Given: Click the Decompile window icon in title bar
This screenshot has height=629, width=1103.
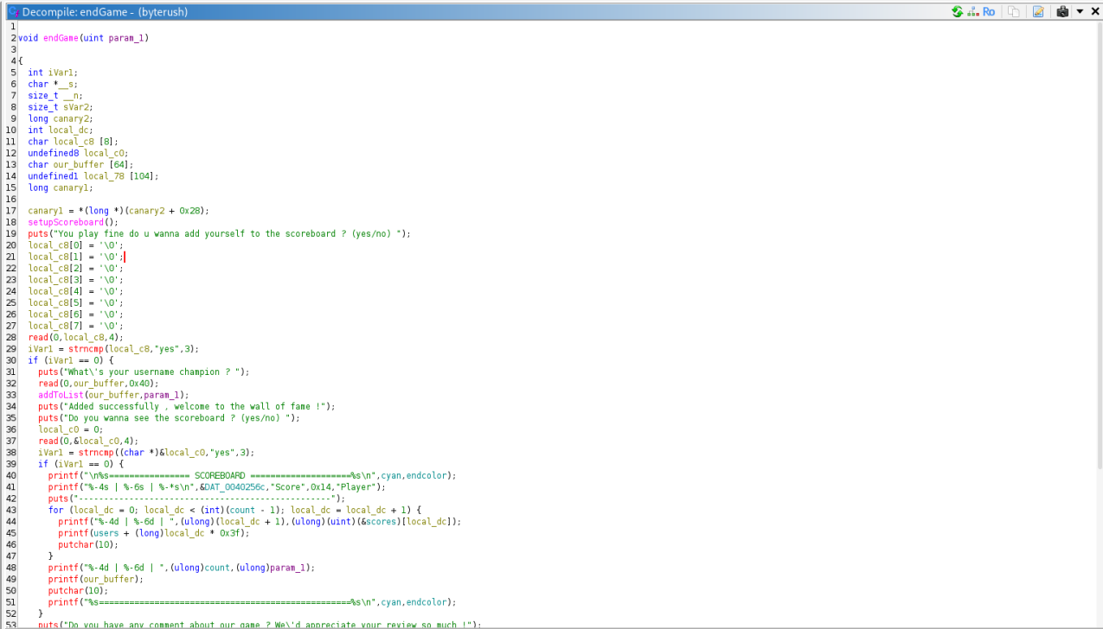Looking at the screenshot, I should pos(13,12).
